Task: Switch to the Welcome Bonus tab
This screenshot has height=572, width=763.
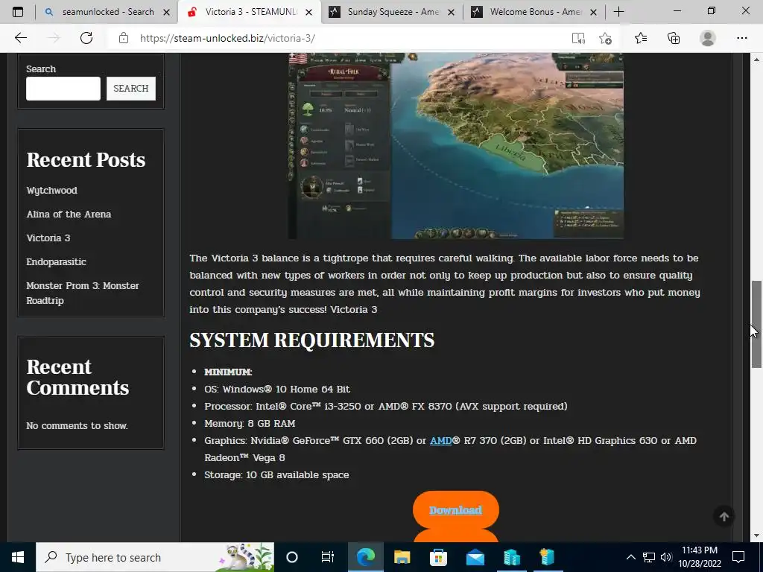Action: point(535,12)
